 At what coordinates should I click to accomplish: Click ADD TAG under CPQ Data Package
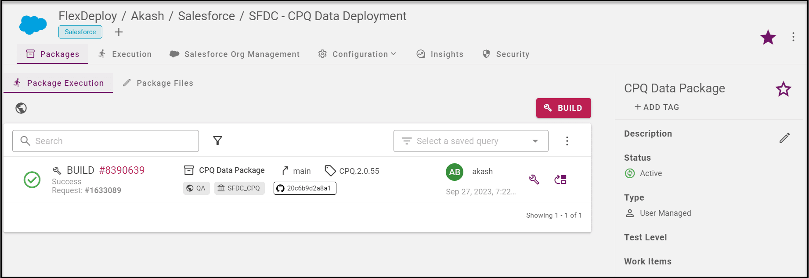point(657,107)
